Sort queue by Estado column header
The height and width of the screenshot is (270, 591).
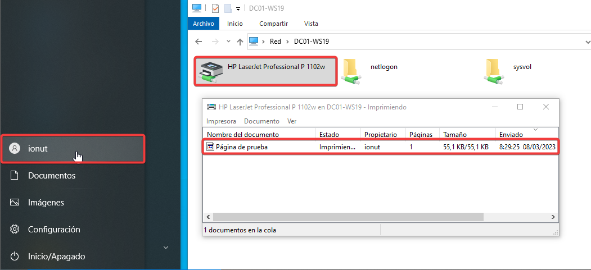tap(329, 135)
